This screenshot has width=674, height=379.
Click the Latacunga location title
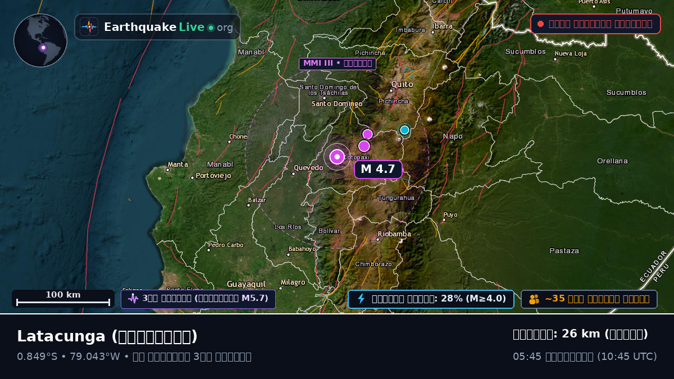[x=107, y=336]
